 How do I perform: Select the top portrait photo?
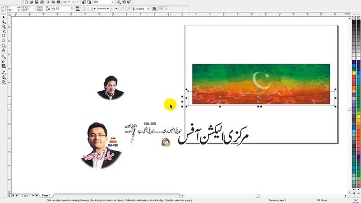[x=111, y=88]
